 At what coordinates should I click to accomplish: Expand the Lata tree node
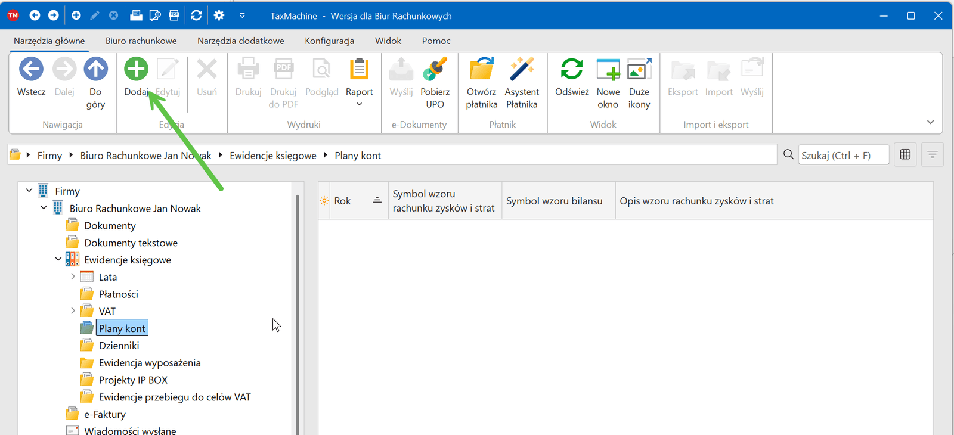(x=73, y=276)
